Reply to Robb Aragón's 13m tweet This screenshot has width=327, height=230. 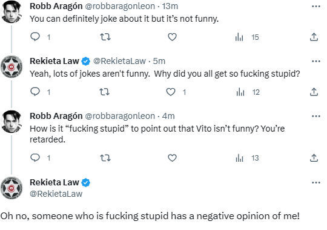coord(35,37)
